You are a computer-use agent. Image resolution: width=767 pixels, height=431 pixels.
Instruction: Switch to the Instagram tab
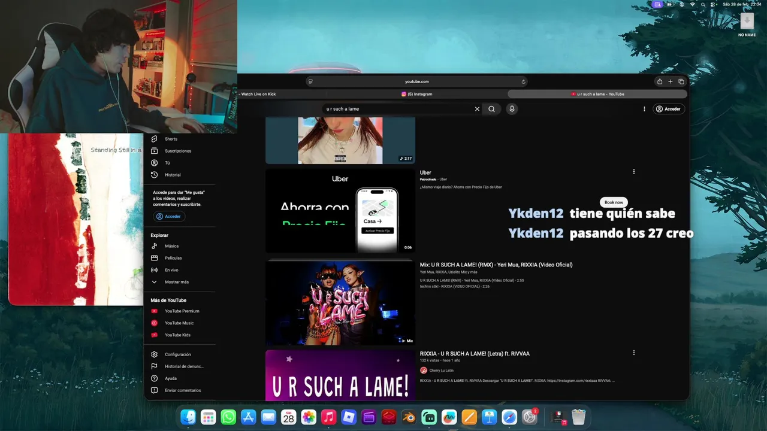[x=417, y=94]
